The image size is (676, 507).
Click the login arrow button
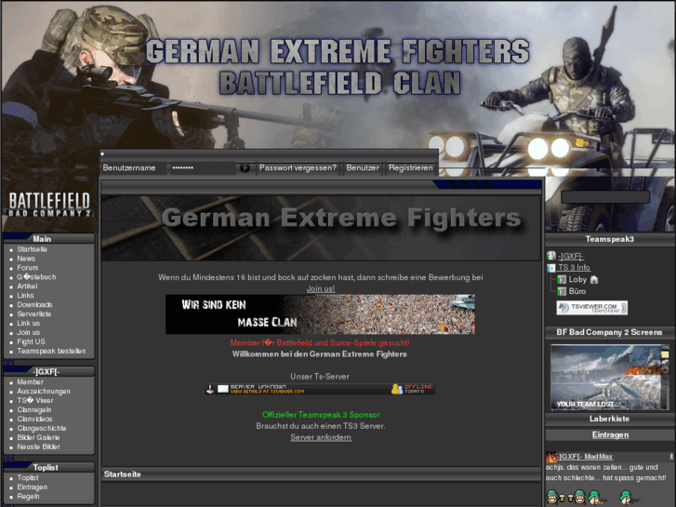click(245, 167)
